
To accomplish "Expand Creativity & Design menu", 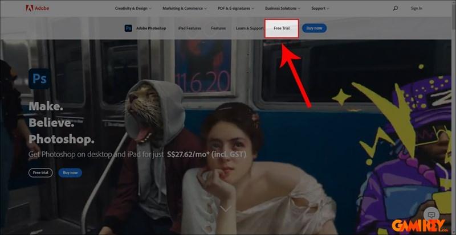I will [x=133, y=9].
